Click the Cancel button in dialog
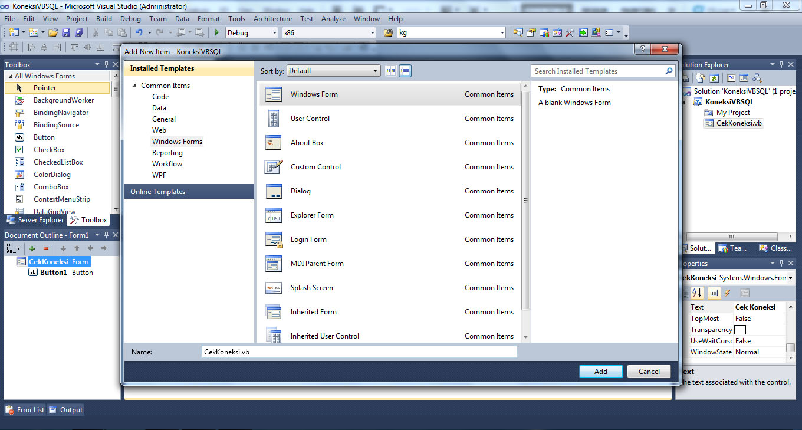 coord(649,372)
